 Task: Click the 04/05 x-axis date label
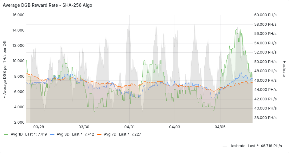coord(220,127)
